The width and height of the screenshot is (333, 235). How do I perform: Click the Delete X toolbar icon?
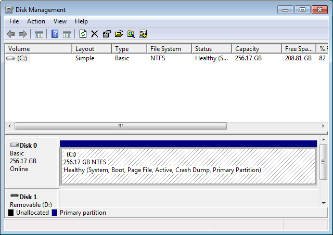(x=95, y=34)
